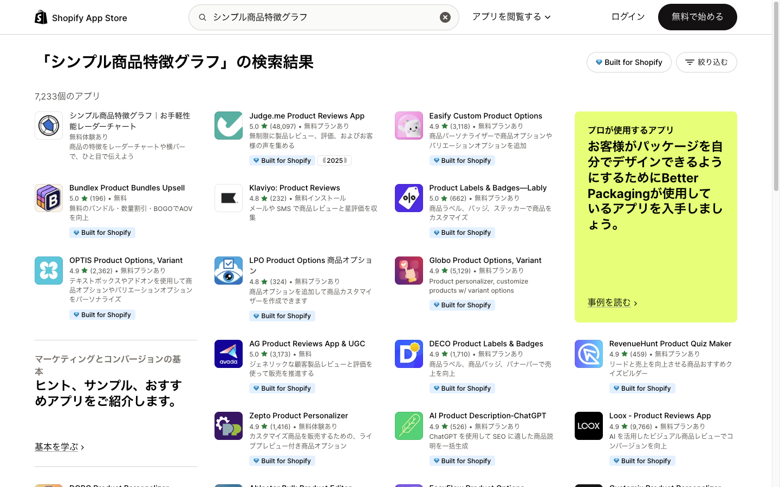
Task: Click the 無料で始める button
Action: point(698,17)
